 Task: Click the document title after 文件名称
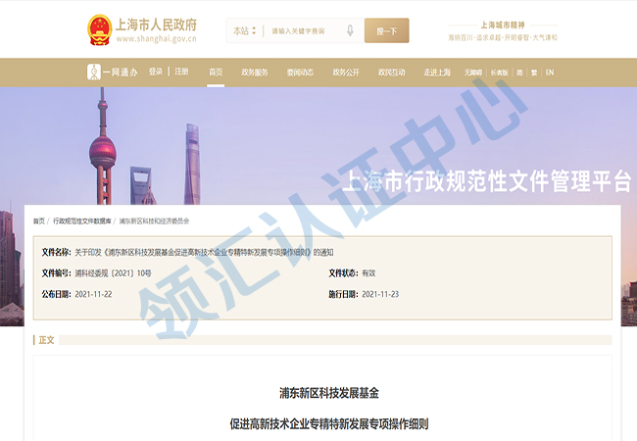click(x=204, y=252)
